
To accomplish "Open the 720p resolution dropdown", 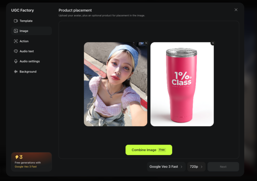I will 196,167.
